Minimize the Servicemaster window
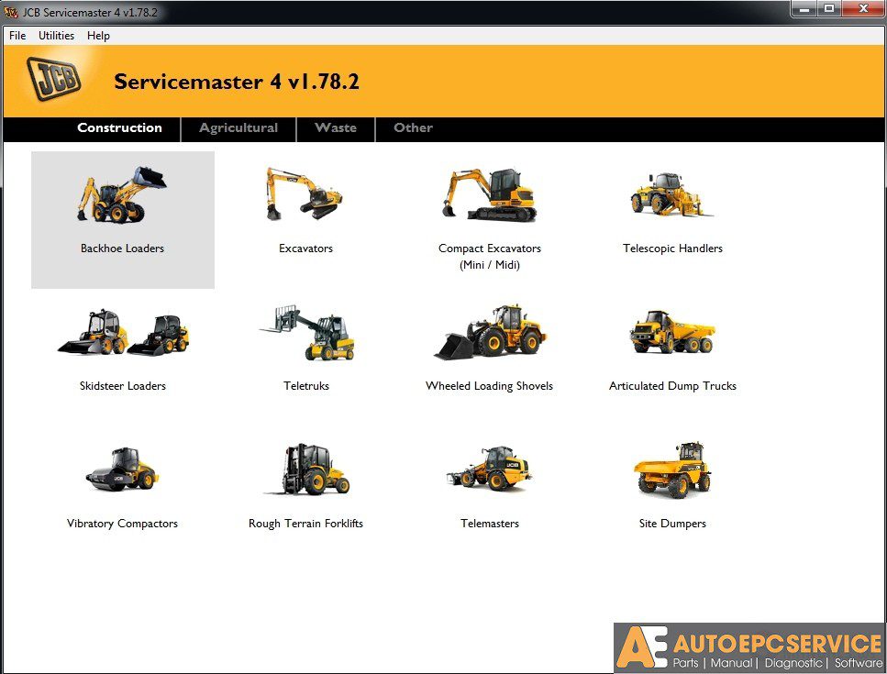The width and height of the screenshot is (887, 674). [804, 8]
